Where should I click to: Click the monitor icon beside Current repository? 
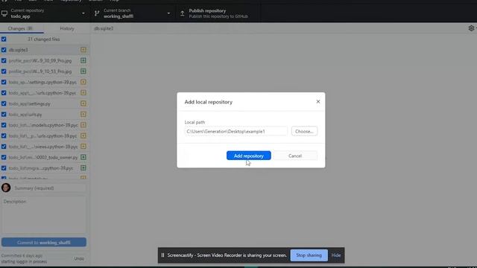click(4, 13)
